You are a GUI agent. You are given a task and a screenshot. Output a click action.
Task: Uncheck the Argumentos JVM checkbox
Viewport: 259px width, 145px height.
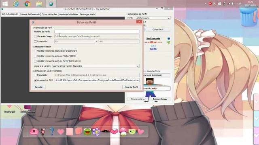click(35, 80)
